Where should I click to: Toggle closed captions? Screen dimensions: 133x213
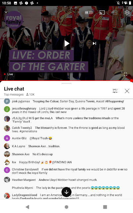click(115, 13)
